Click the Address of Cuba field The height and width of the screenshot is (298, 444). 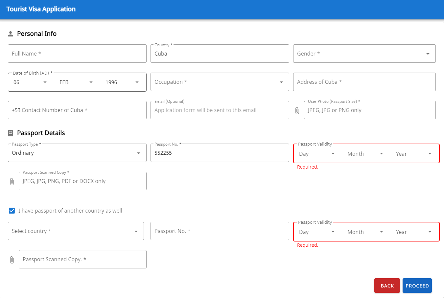[x=364, y=82]
